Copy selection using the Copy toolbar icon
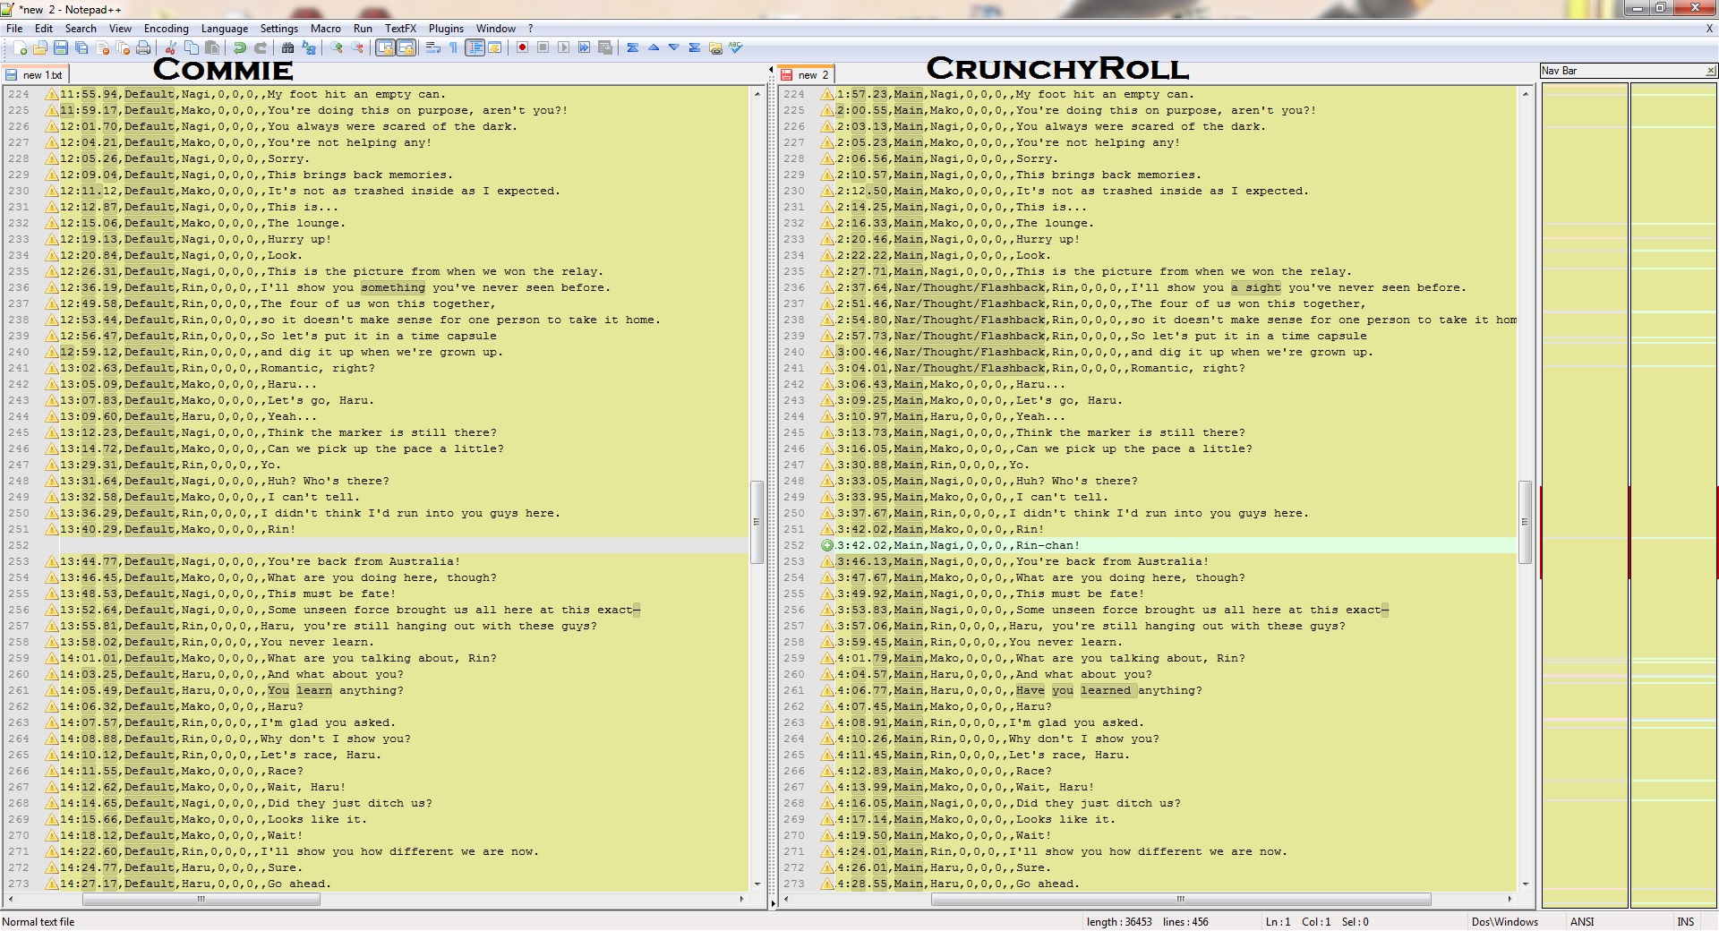This screenshot has width=1719, height=931. click(x=192, y=47)
